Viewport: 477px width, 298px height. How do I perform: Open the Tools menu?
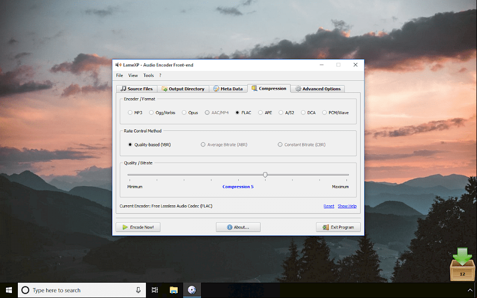(x=148, y=75)
